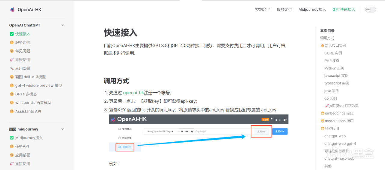Click the emoji icon beside 画图 dall-e-3模型
The width and height of the screenshot is (385, 170).
pos(12,77)
